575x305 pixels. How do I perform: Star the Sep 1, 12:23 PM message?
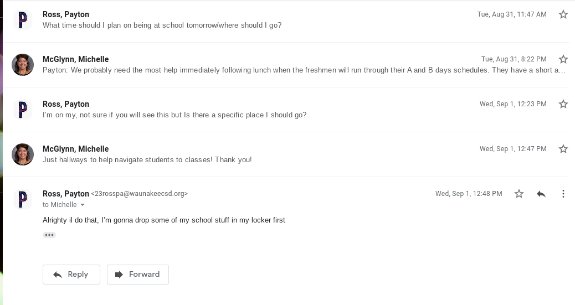point(563,104)
